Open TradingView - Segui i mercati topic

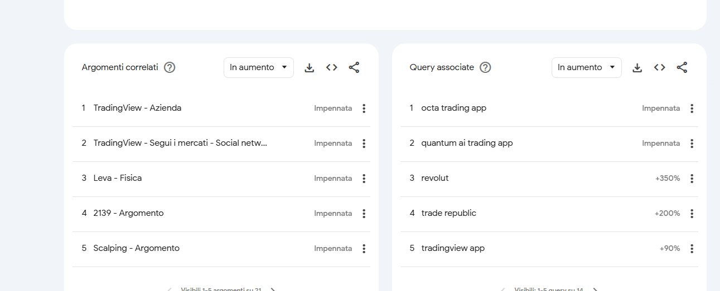point(180,143)
